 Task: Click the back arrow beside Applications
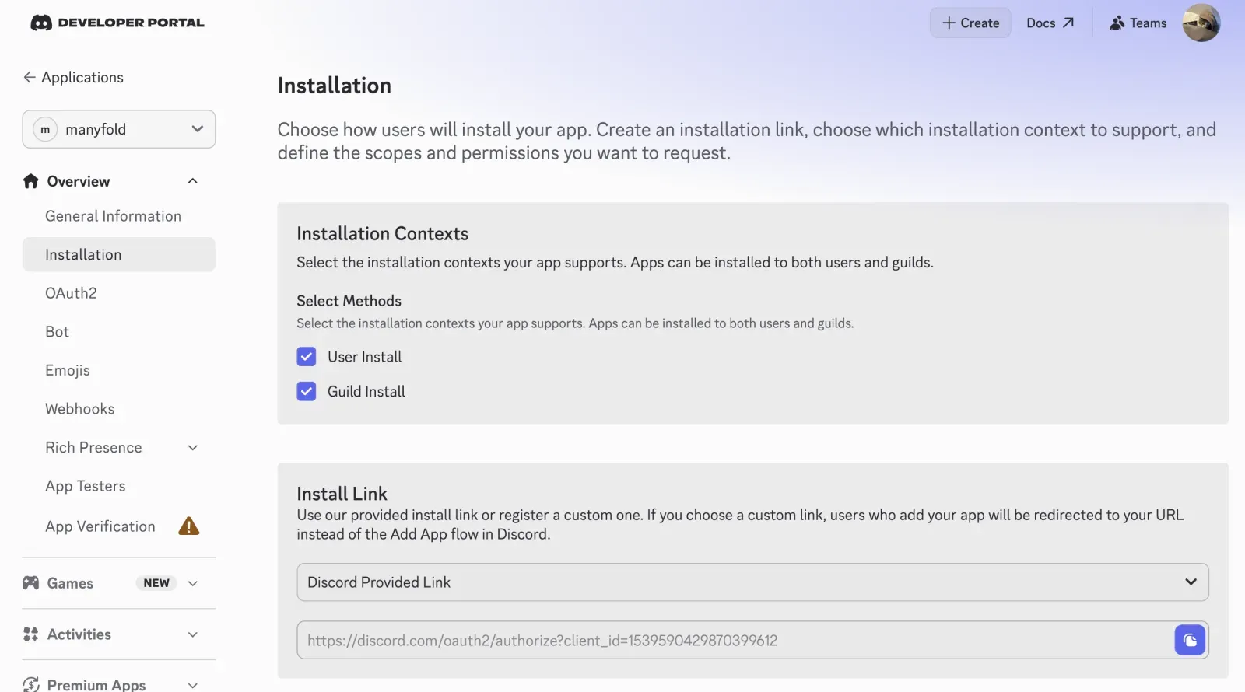click(x=29, y=77)
